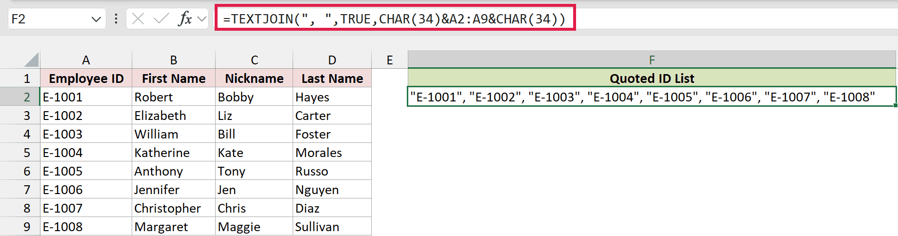Viewport: 898px width, 236px height.
Task: Select cell containing E-1003
Action: [x=86, y=134]
